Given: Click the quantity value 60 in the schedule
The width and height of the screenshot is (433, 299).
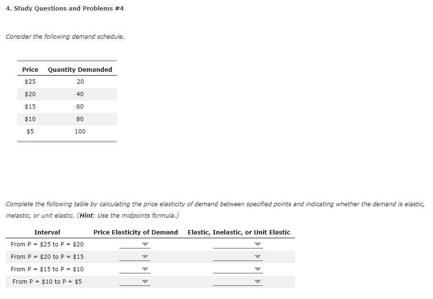Looking at the screenshot, I should 80,106.
